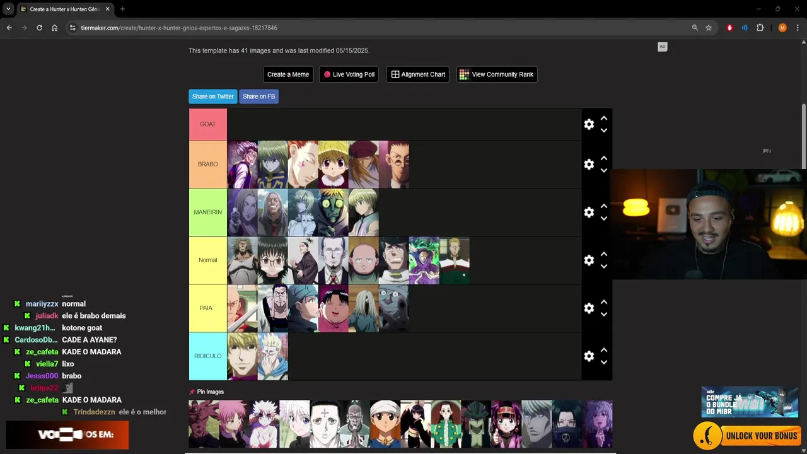807x454 pixels.
Task: Open the red hand blocker extension
Action: 729,28
